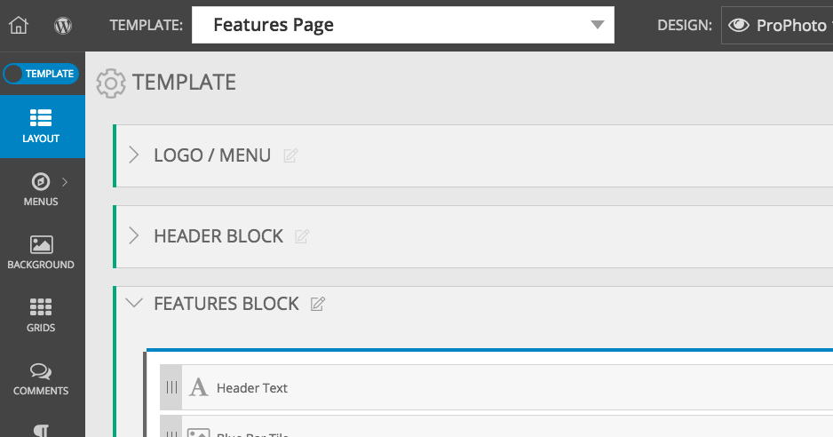Select the Layout tab in sidebar
Image resolution: width=833 pixels, height=437 pixels.
coord(41,126)
